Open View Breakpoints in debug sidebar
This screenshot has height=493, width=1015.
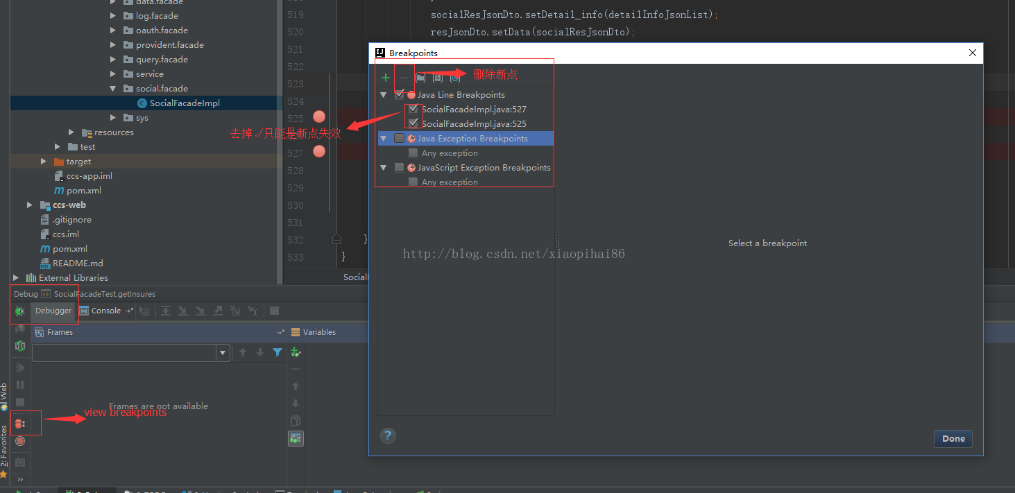20,423
